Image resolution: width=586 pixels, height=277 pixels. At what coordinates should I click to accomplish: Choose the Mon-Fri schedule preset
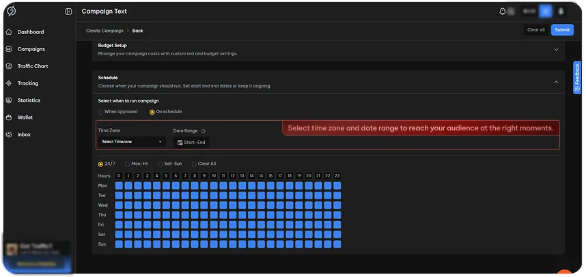click(128, 164)
